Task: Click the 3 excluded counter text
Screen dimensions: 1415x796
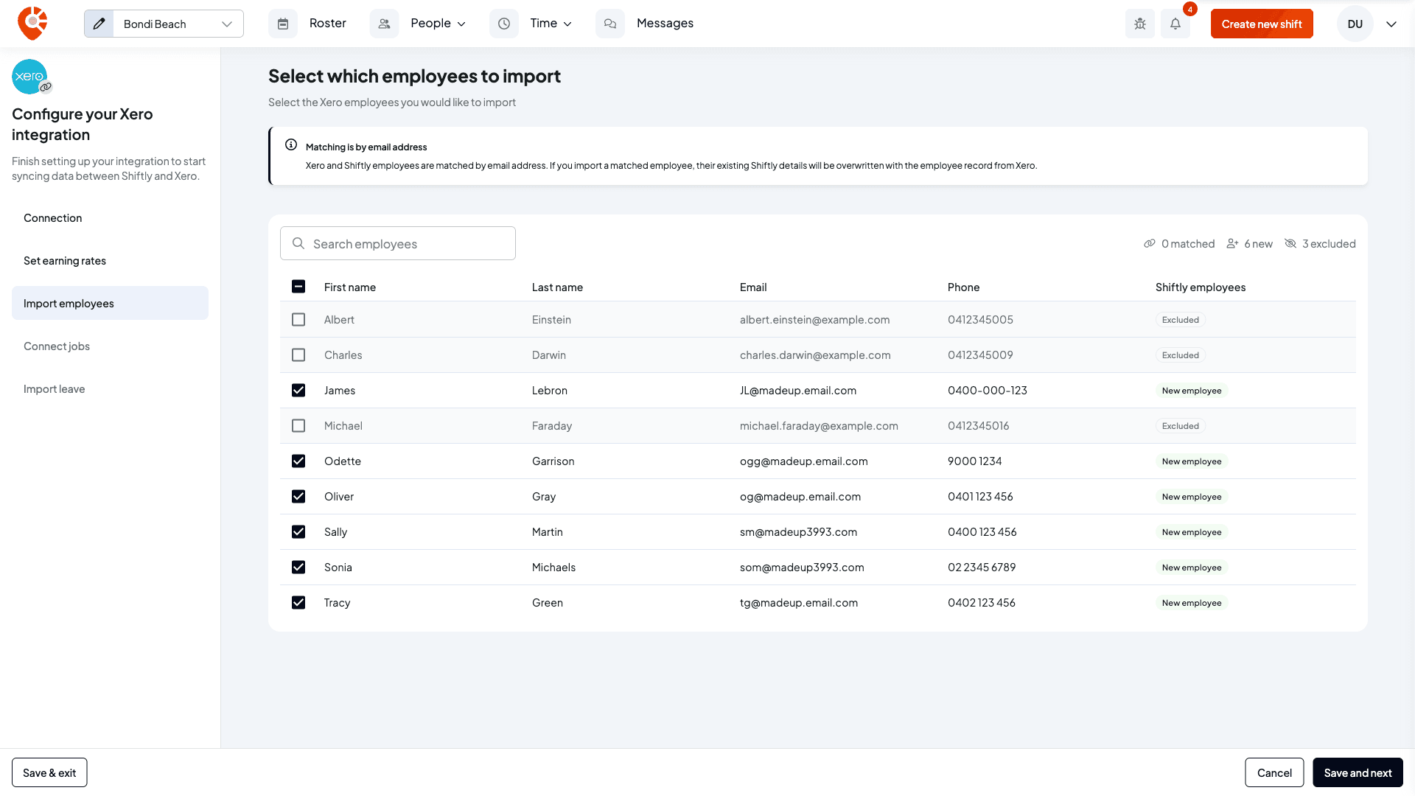Action: pos(1329,243)
